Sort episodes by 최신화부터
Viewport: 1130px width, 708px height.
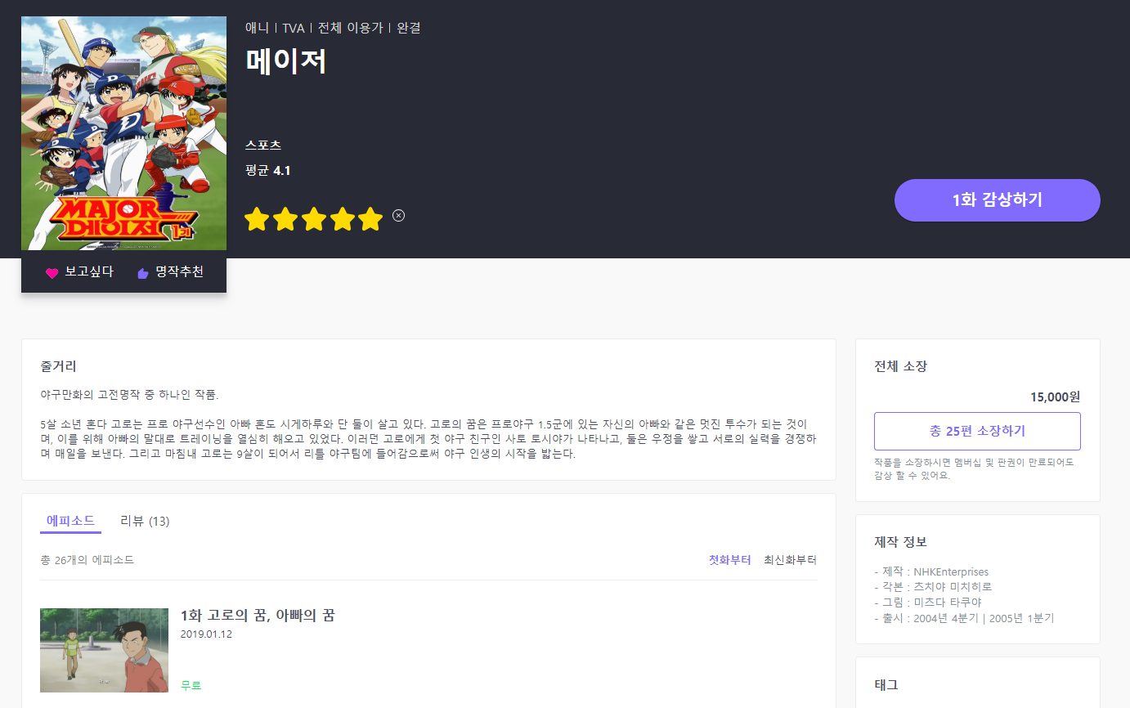[790, 560]
